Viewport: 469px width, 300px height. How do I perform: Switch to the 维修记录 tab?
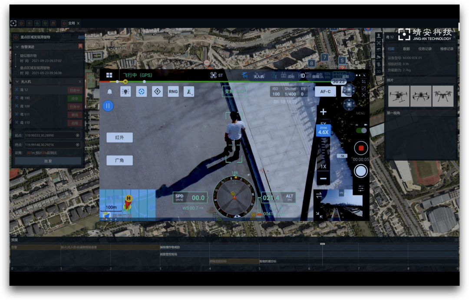[x=446, y=49]
